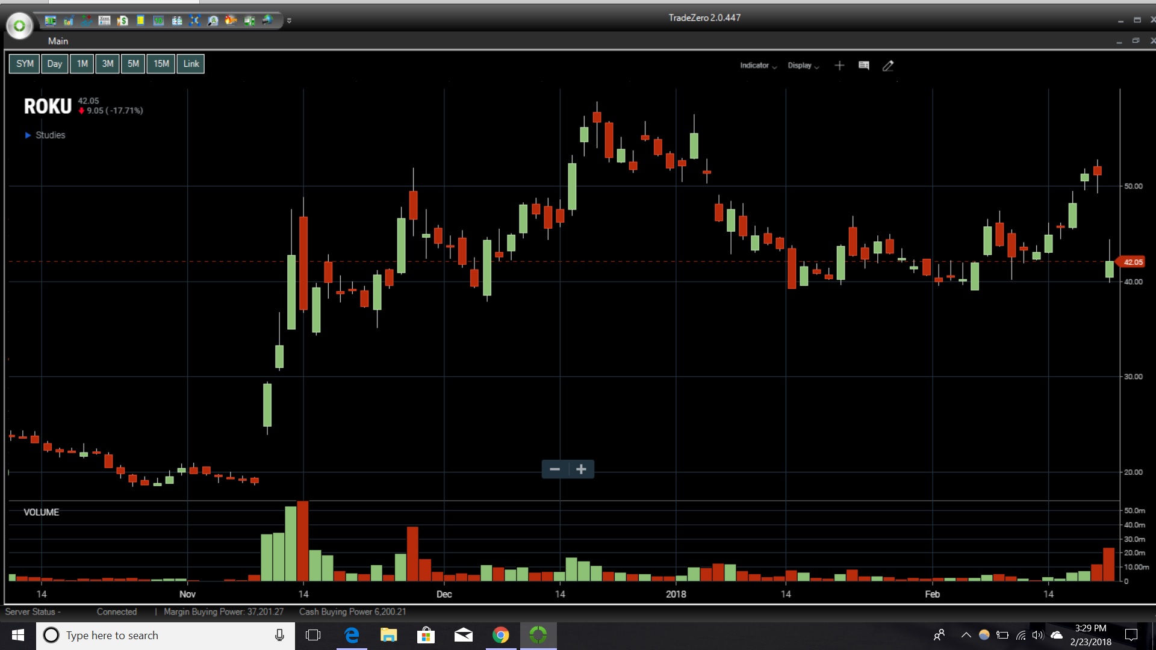Viewport: 1156px width, 650px height.
Task: Open Microsoft Edge from taskbar
Action: coord(352,636)
